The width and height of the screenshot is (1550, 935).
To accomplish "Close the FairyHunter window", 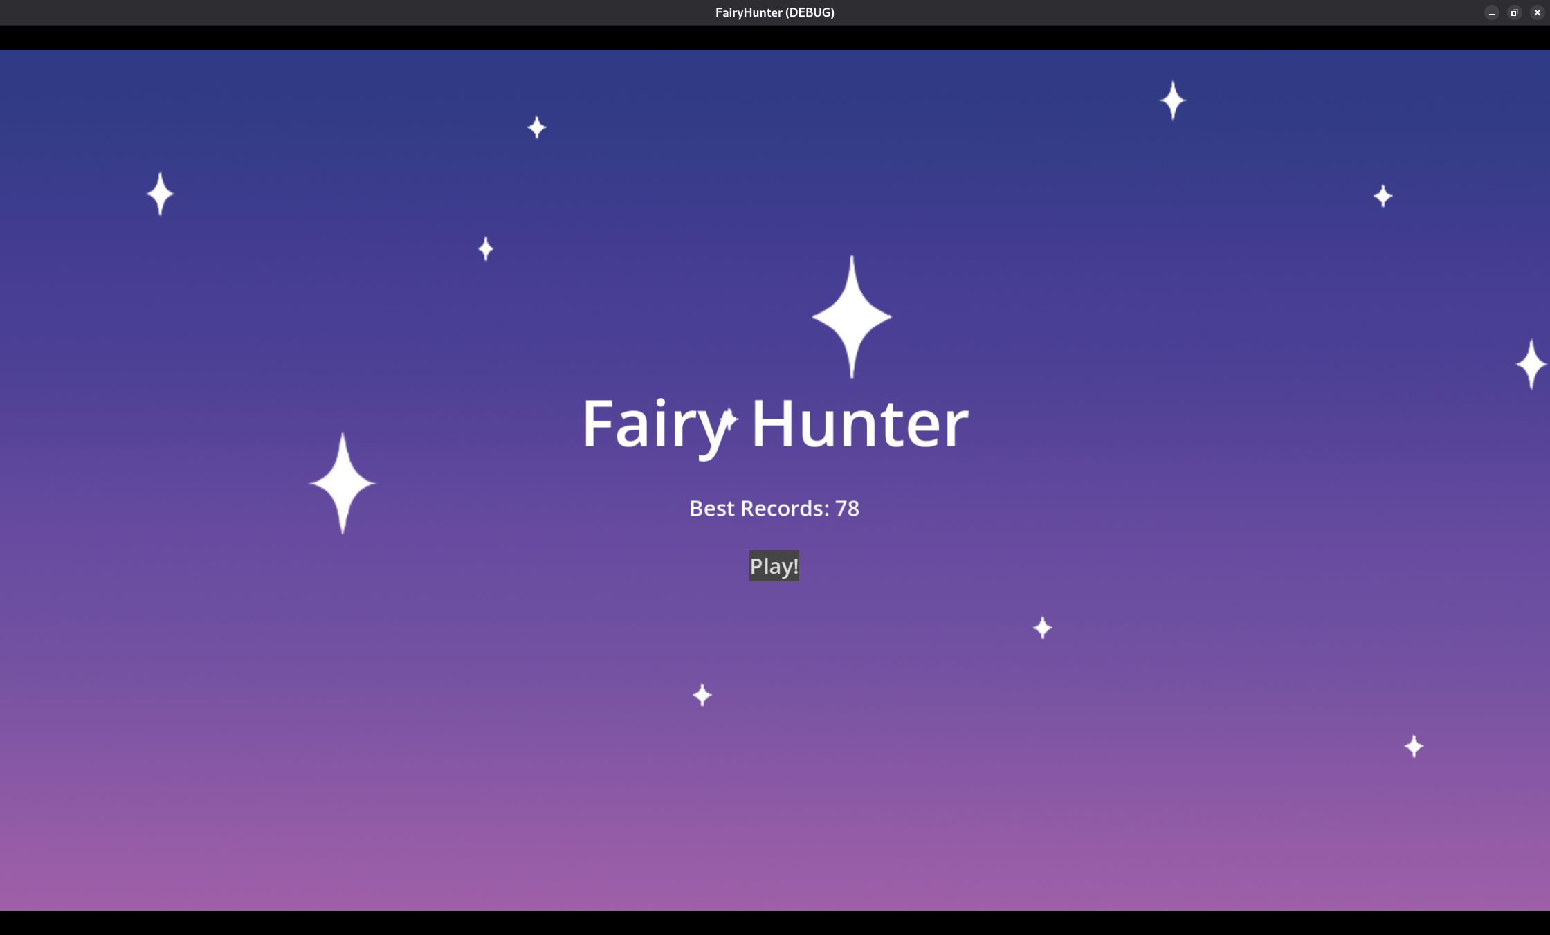I will click(1537, 12).
